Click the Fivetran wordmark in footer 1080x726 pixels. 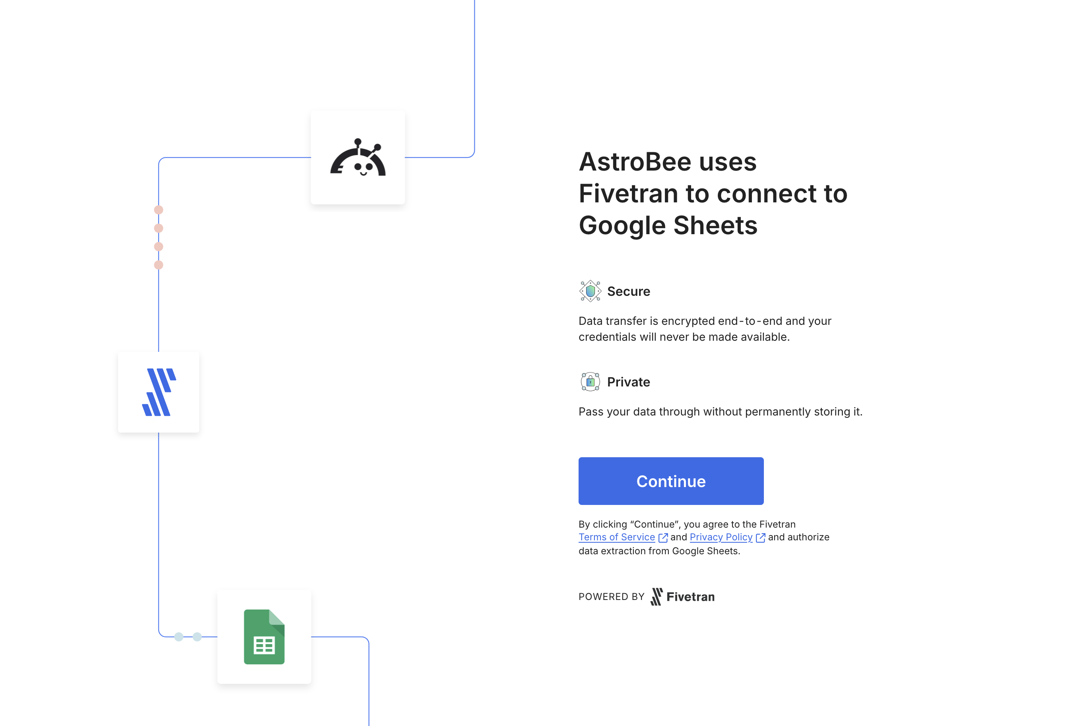coord(690,597)
